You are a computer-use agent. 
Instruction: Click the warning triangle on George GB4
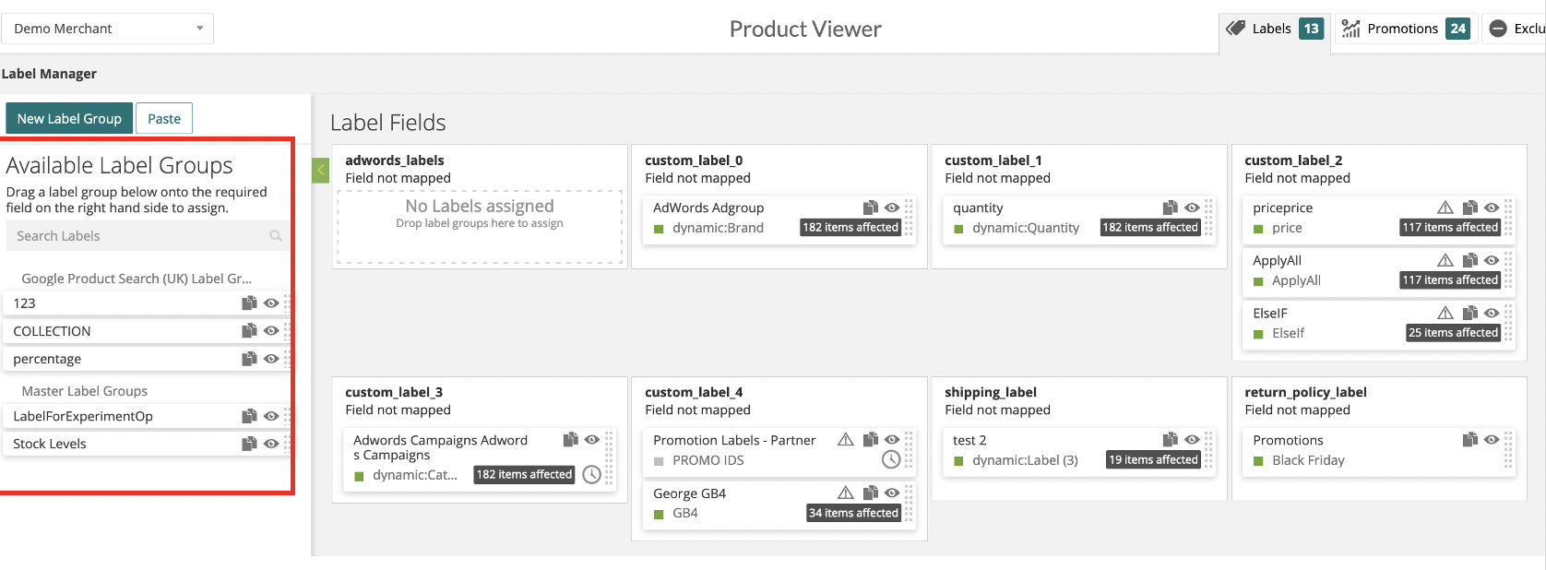pyautogui.click(x=846, y=493)
